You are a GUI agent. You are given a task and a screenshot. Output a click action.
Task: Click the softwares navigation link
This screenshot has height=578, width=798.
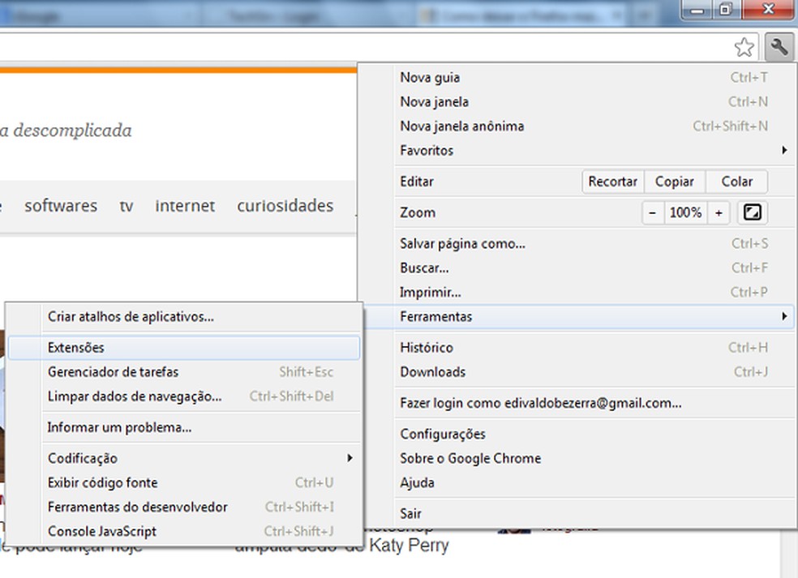pyautogui.click(x=61, y=206)
